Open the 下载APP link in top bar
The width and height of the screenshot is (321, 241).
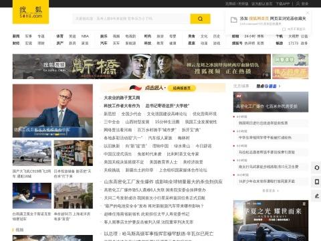coord(282,3)
